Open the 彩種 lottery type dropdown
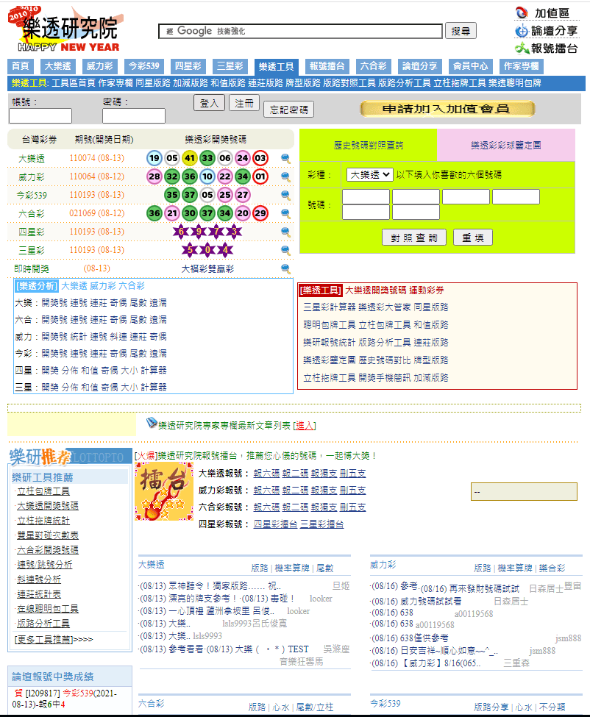 [x=369, y=175]
